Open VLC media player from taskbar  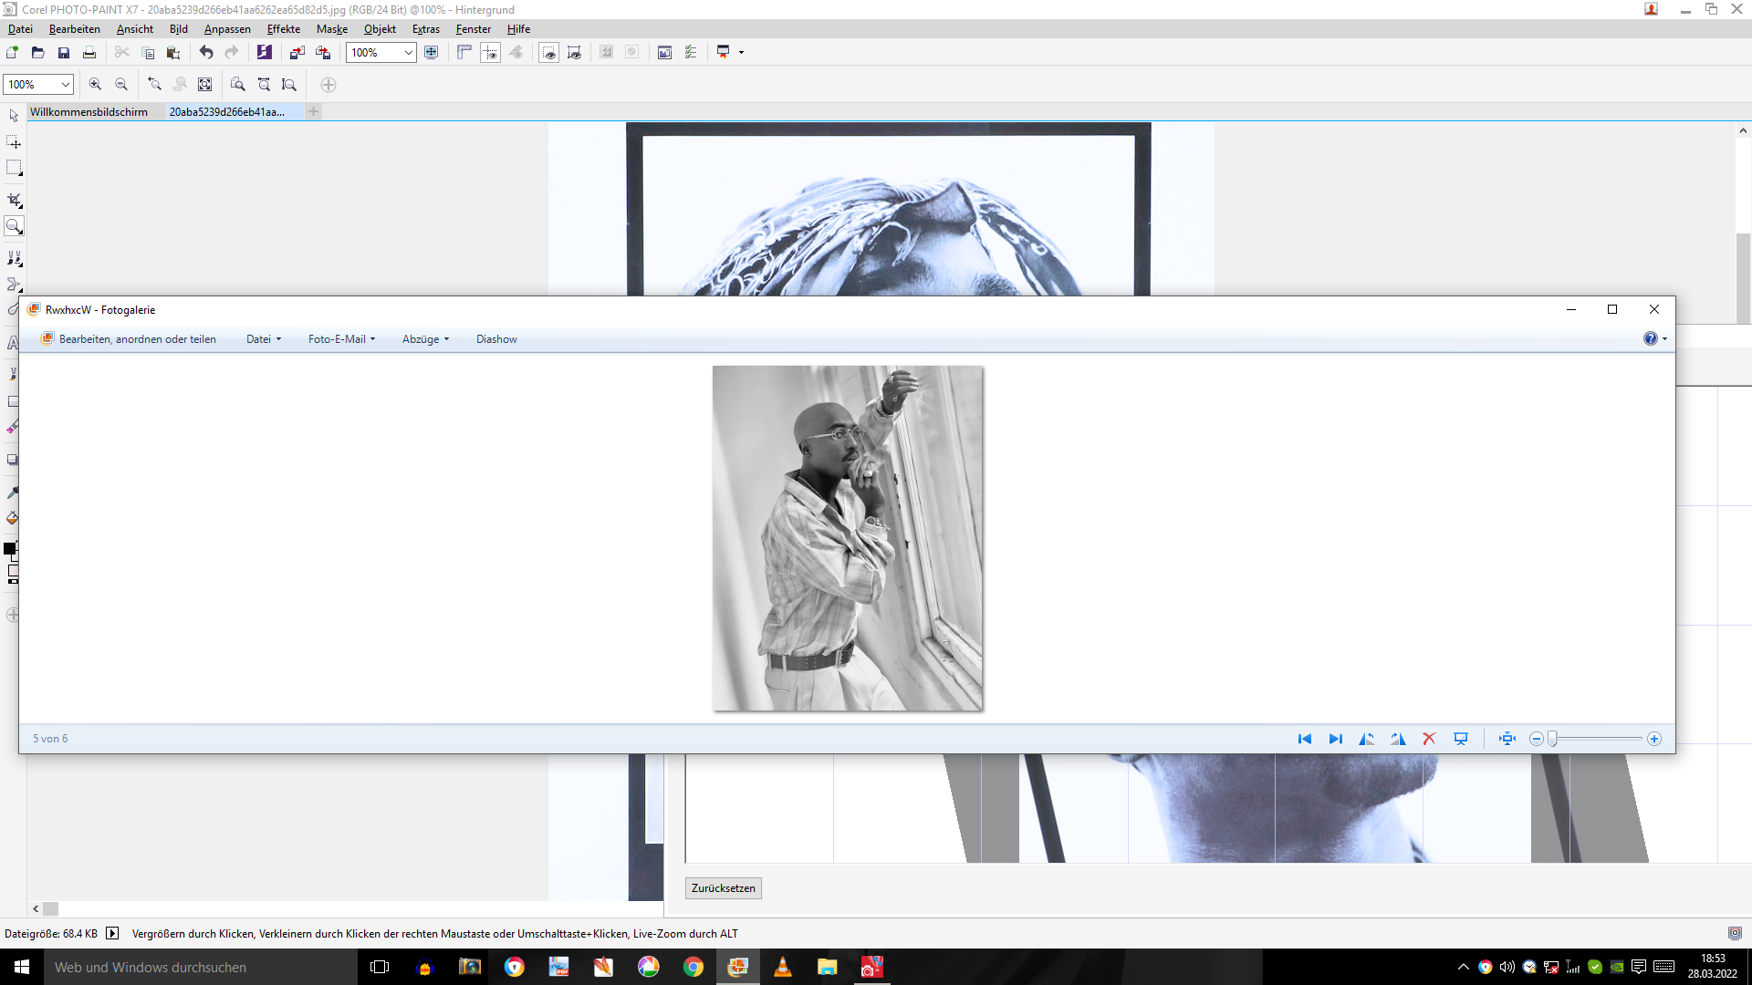pos(783,968)
